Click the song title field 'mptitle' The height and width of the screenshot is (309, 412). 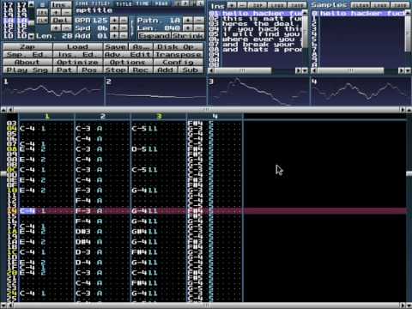(x=140, y=10)
